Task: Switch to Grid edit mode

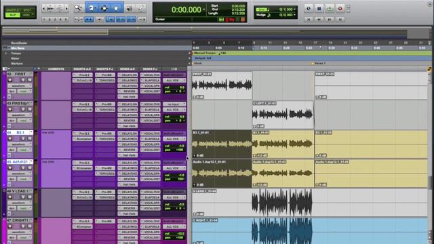Action: (x=27, y=15)
